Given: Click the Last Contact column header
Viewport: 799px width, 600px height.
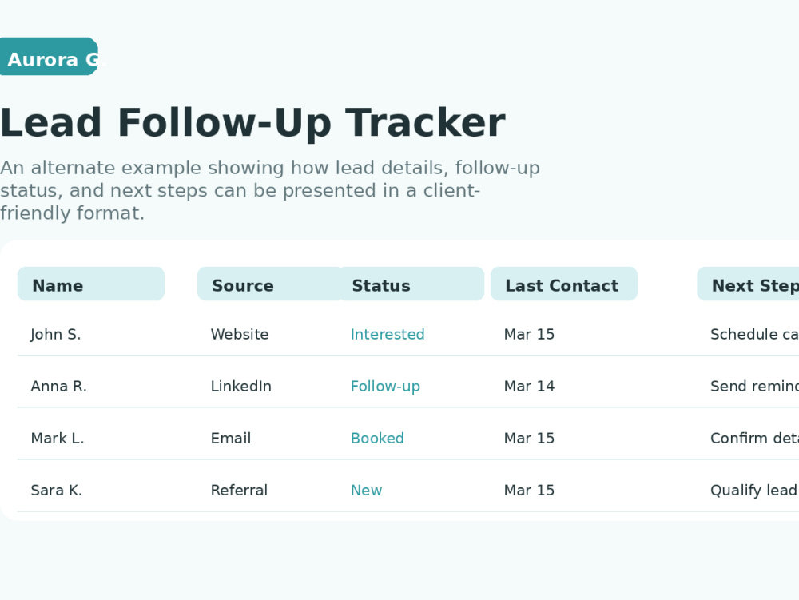Looking at the screenshot, I should 563,284.
